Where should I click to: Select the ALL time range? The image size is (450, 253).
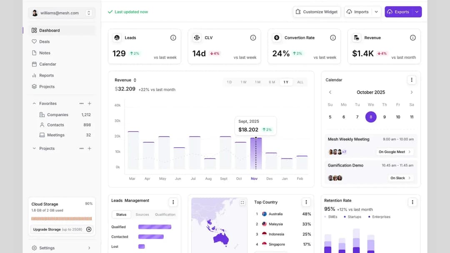pyautogui.click(x=300, y=82)
